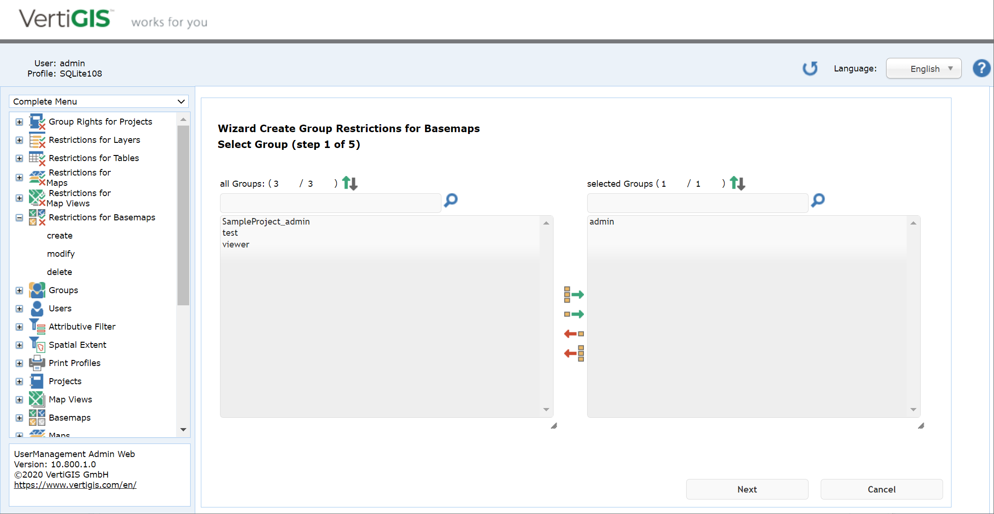The image size is (994, 514).
Task: Select the Group Rights for Projects icon
Action: [x=37, y=121]
